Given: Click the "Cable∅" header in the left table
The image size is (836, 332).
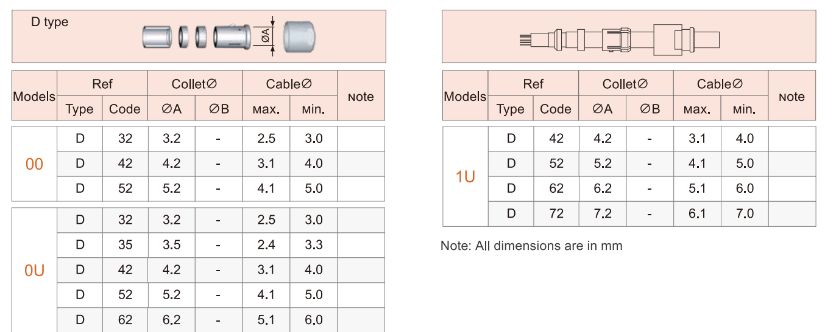Looking at the screenshot, I should pyautogui.click(x=289, y=84).
